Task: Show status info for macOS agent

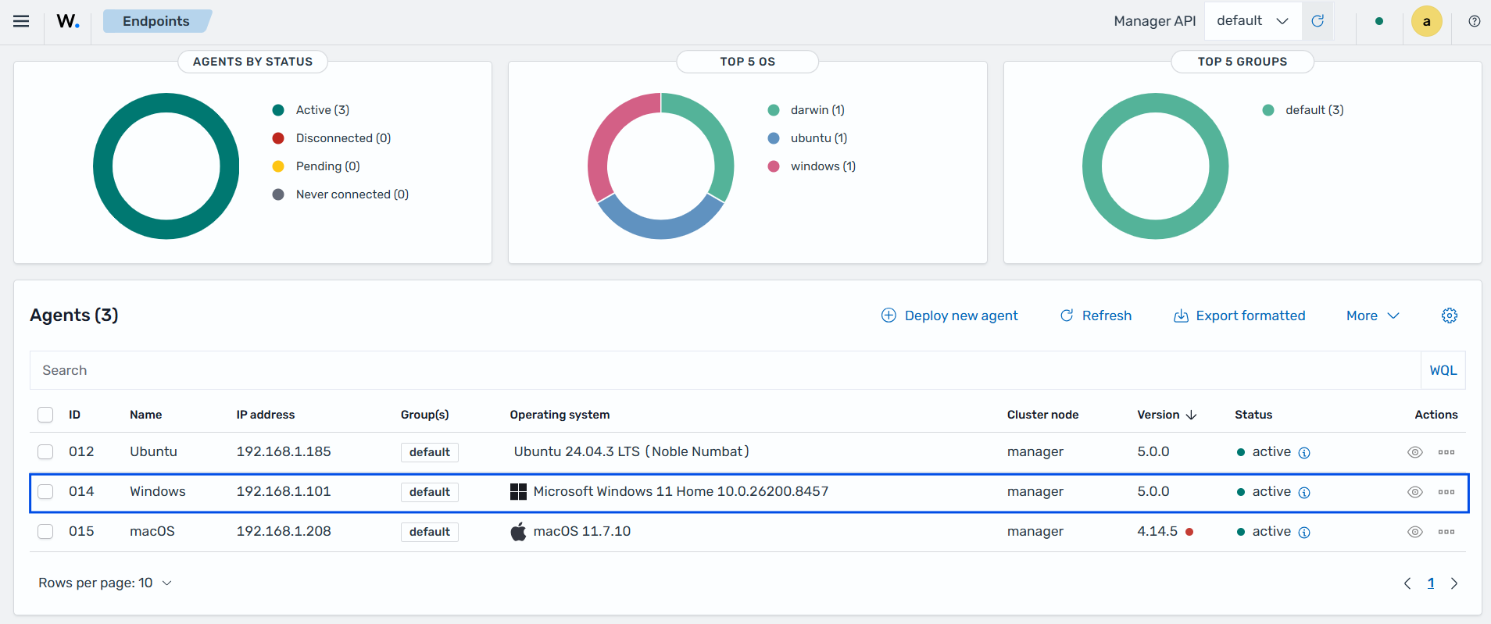Action: click(1304, 533)
